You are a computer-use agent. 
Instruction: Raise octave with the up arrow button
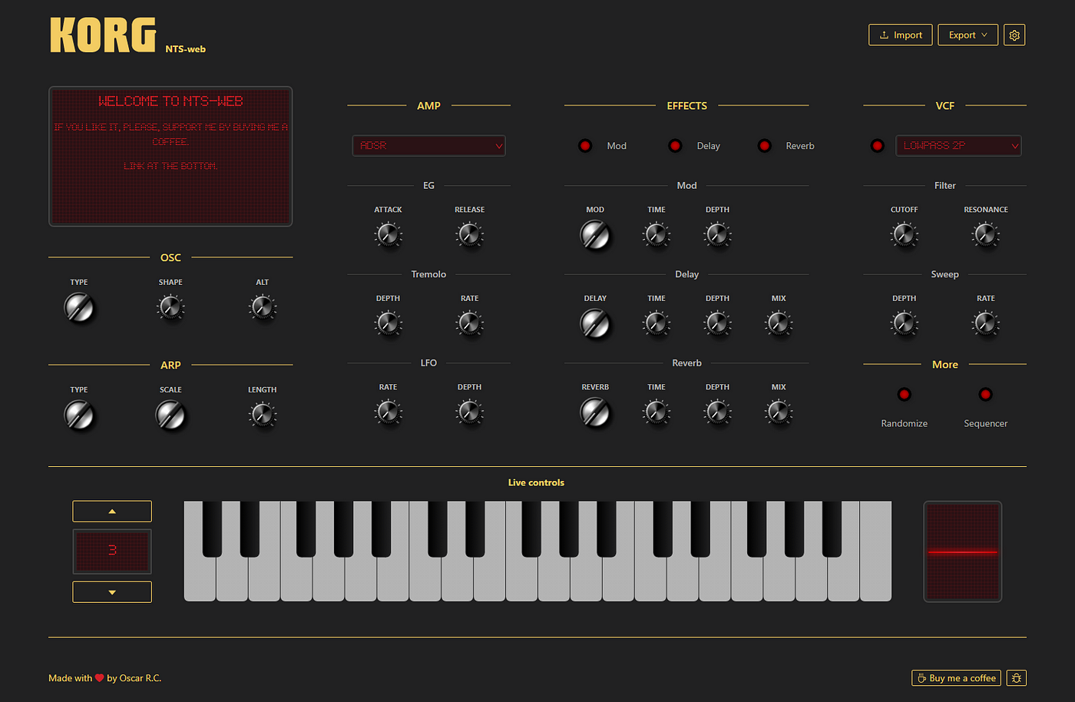[112, 512]
